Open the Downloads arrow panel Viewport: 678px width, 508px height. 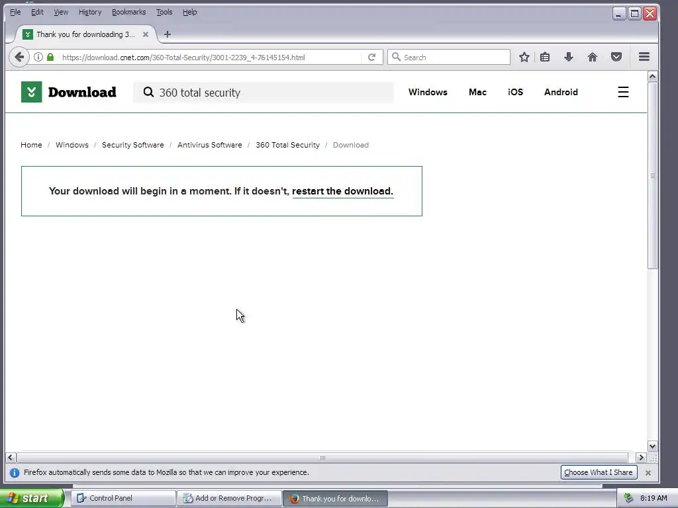[569, 57]
